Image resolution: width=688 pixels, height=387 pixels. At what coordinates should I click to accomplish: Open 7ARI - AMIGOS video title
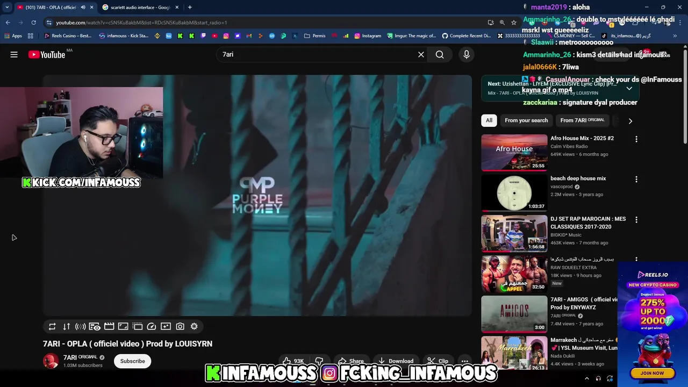point(584,303)
